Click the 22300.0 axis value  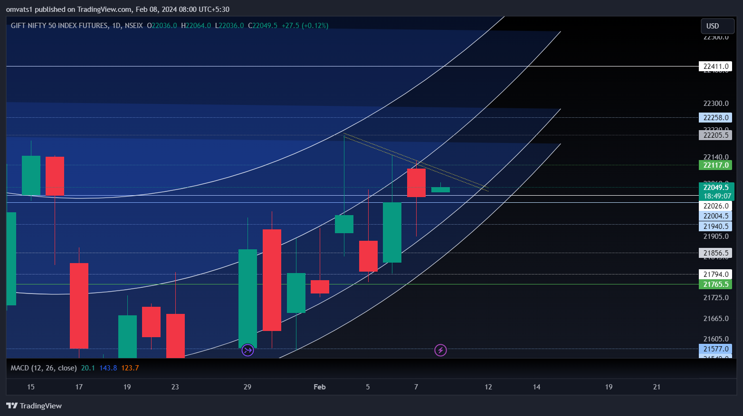(x=716, y=104)
